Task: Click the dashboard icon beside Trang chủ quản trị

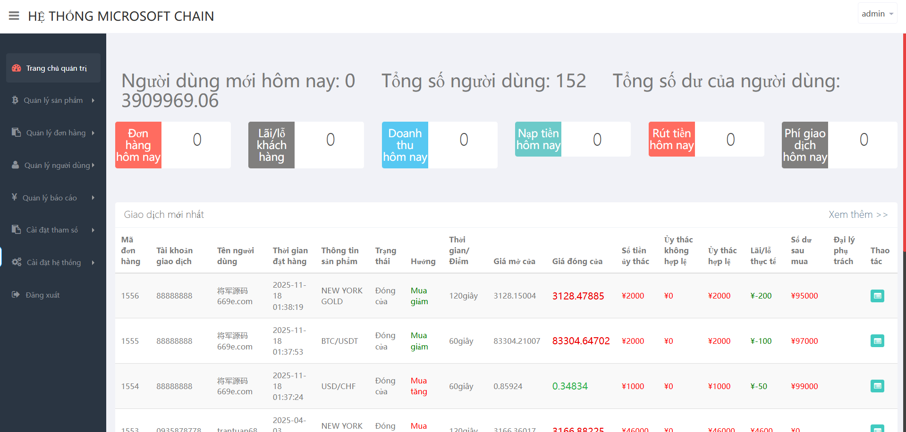Action: pos(17,68)
